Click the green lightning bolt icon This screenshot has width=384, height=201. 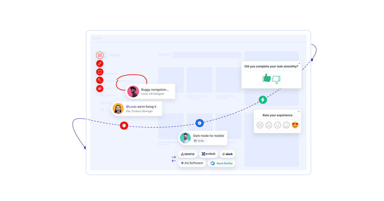coord(263,100)
